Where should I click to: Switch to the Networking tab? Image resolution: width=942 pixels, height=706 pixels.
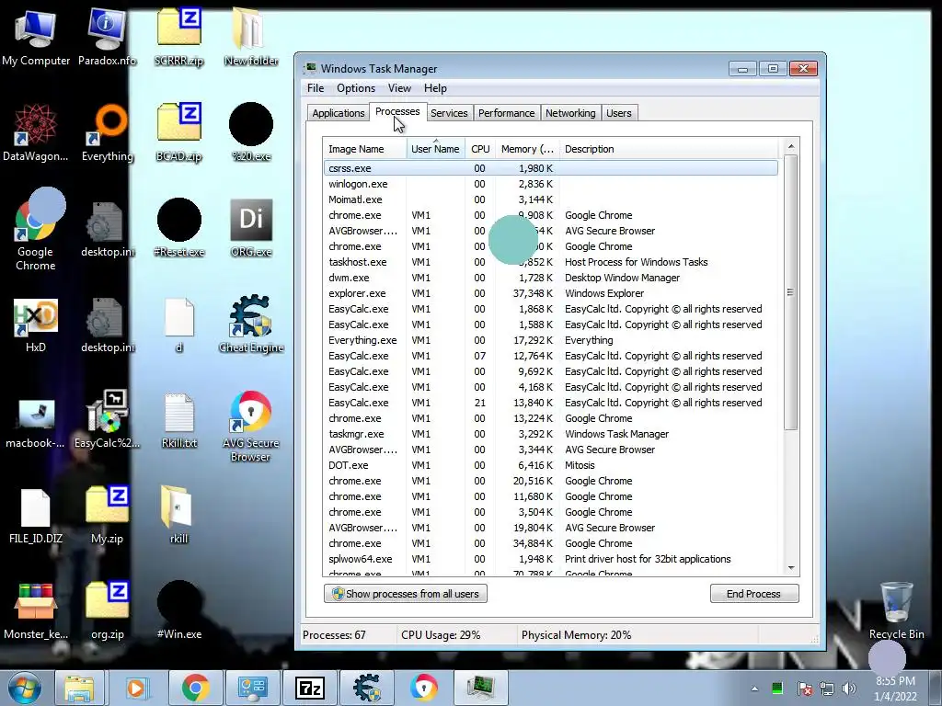[570, 113]
